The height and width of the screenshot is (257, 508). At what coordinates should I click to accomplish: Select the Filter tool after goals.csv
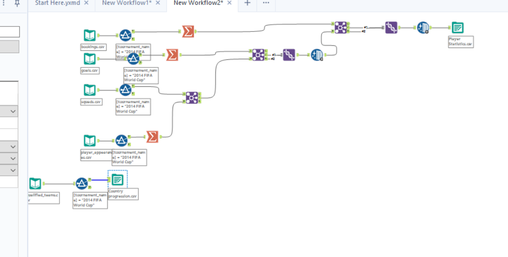133,59
